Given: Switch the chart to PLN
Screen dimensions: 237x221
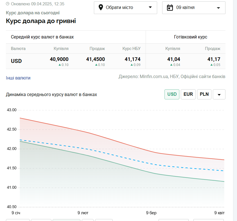Looking at the screenshot, I should tap(204, 94).
